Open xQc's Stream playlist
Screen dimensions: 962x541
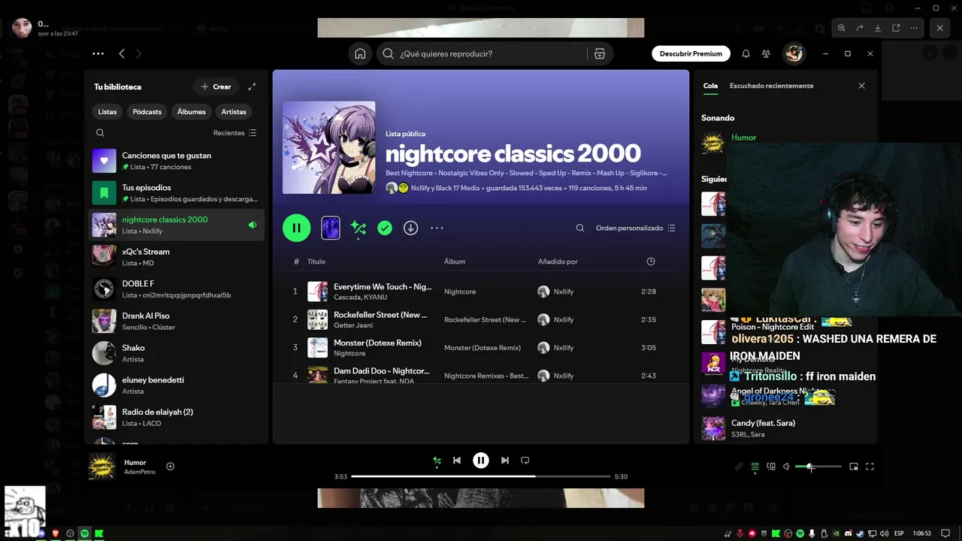click(x=177, y=257)
